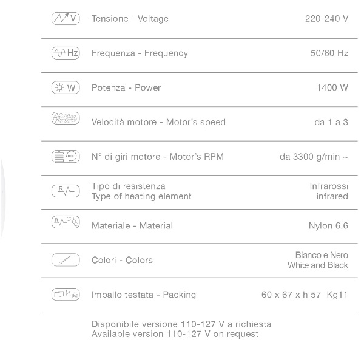Click the "Imballo testata - Packing" label
This screenshot has height=345, width=364.
pos(144,295)
